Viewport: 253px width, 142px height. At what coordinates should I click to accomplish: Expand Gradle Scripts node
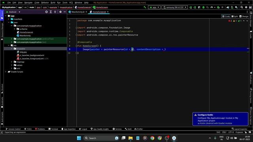pos(6,72)
